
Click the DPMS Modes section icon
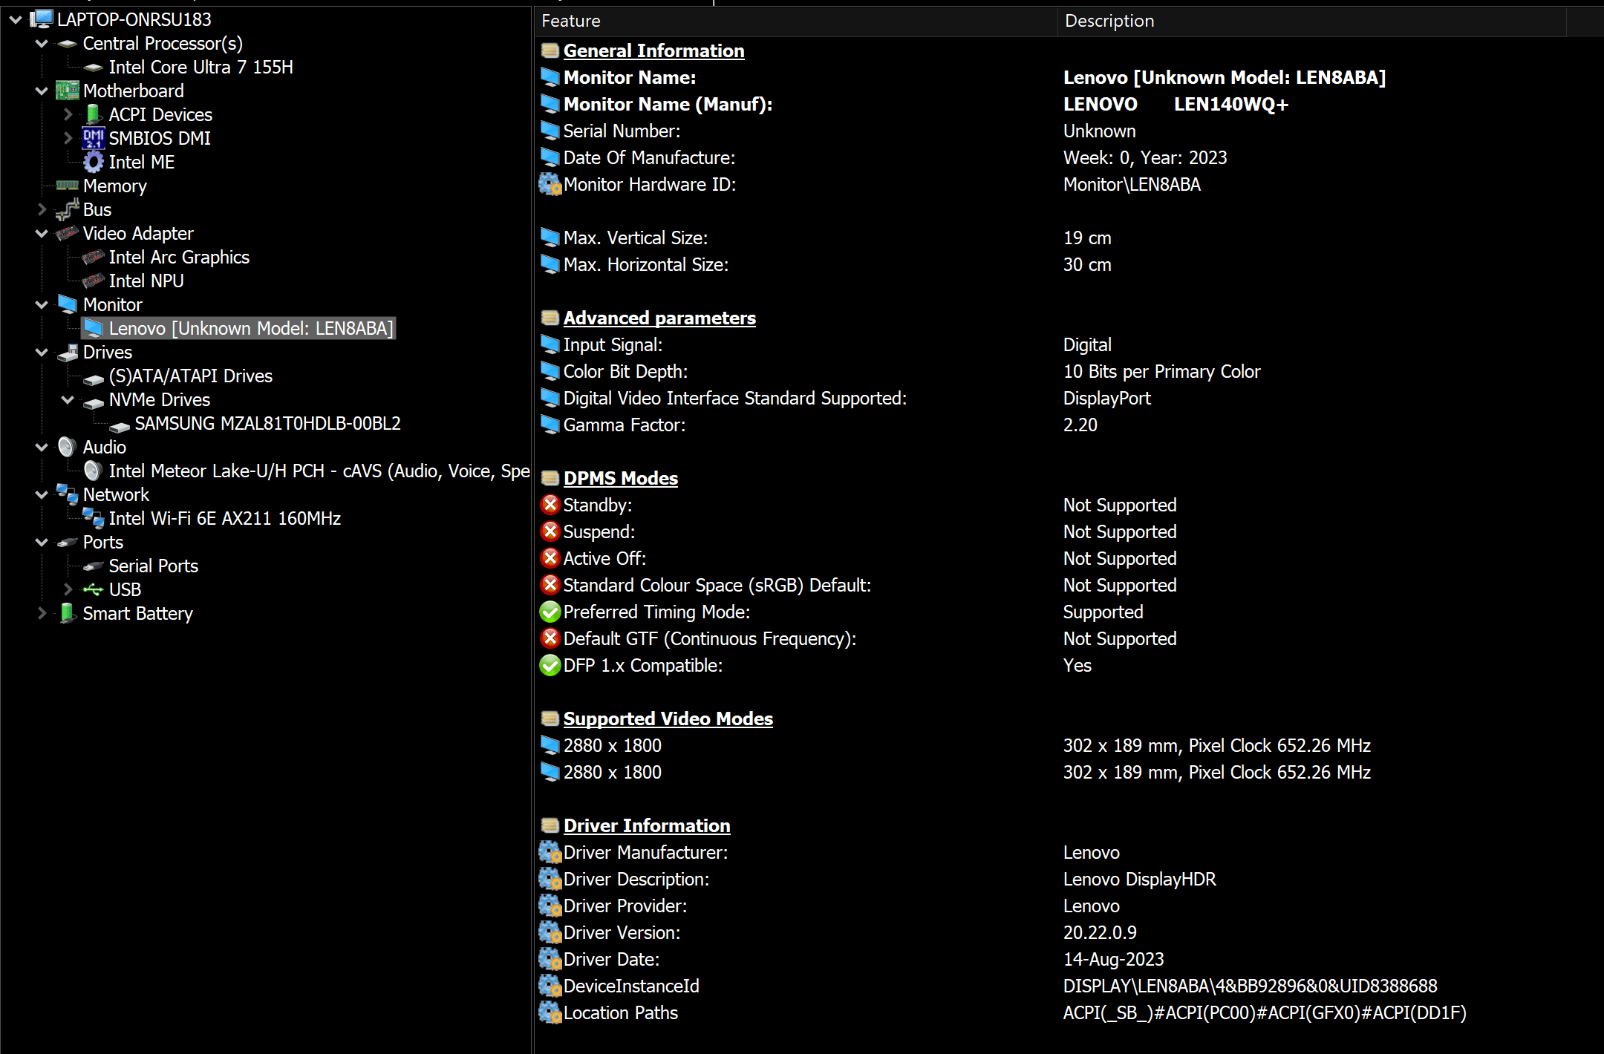pyautogui.click(x=550, y=478)
